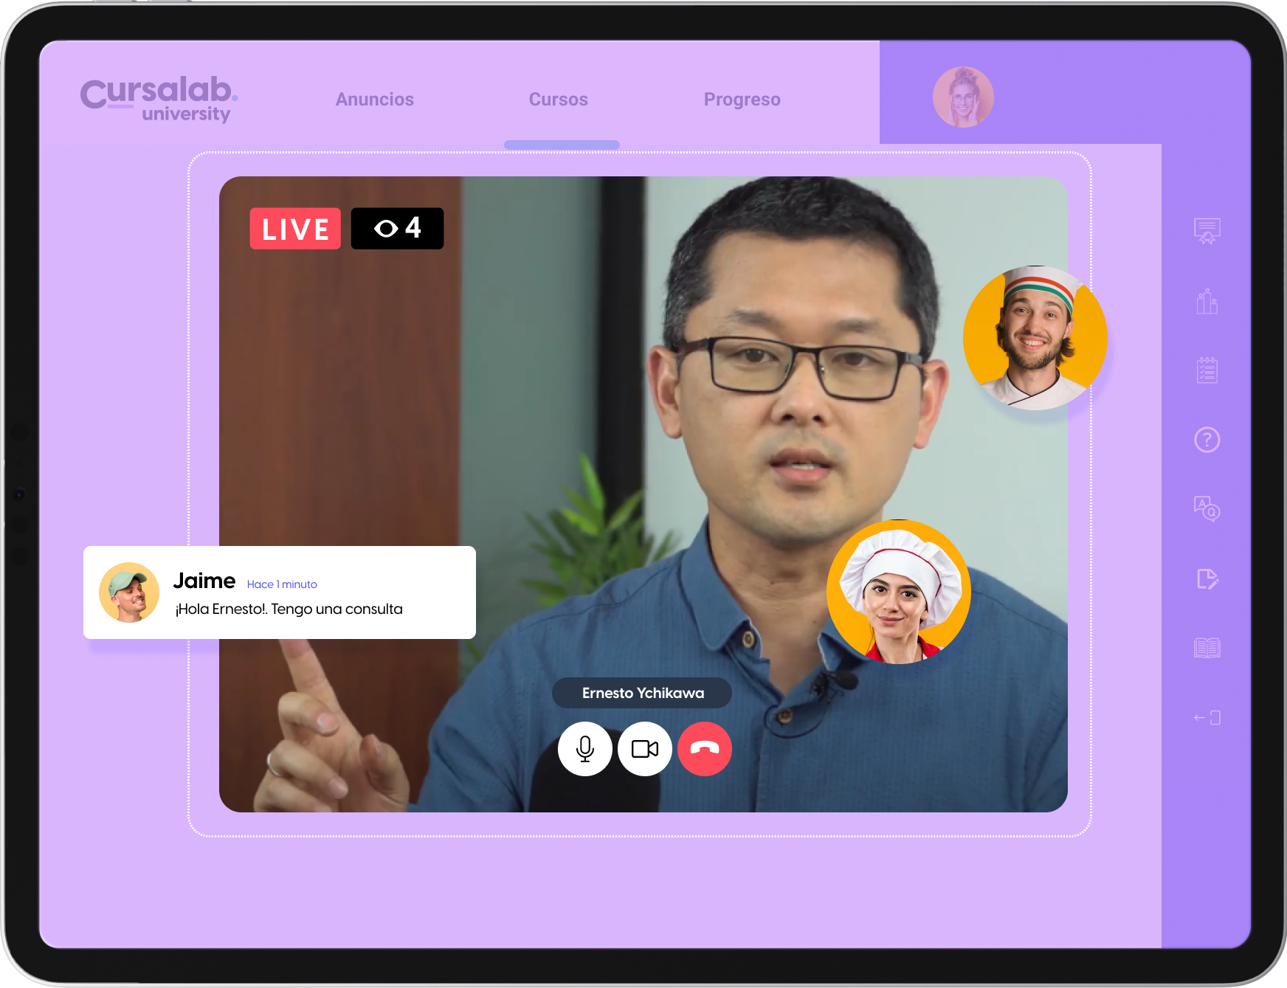Go to the Progreso tab

[x=742, y=100]
